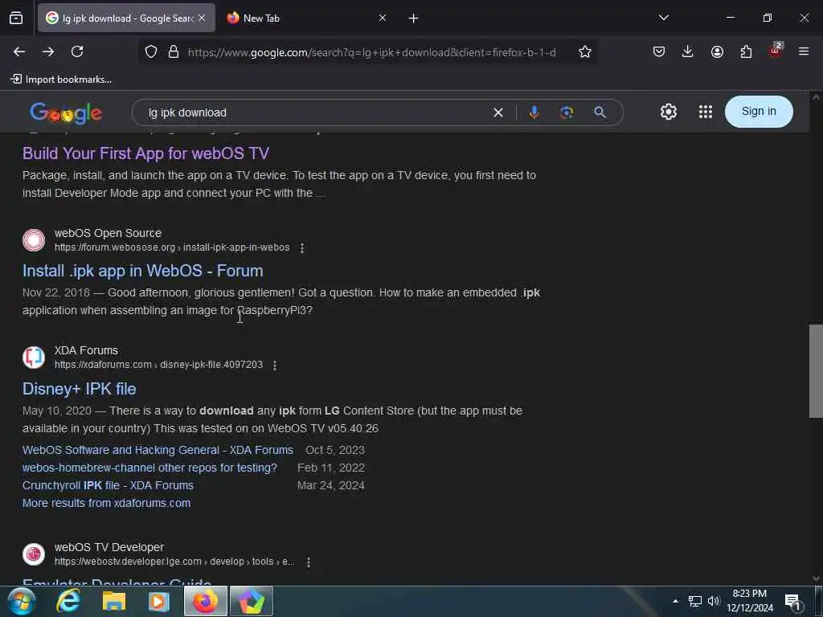Go to Google homepage via logo
823x617 pixels.
tap(66, 112)
